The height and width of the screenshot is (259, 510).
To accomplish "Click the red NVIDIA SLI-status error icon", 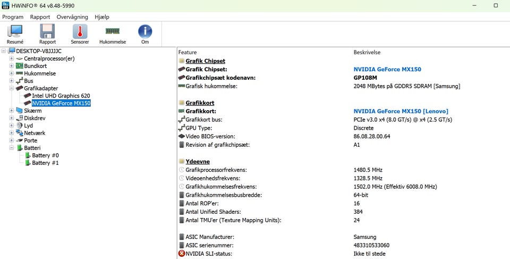I will tap(182, 254).
